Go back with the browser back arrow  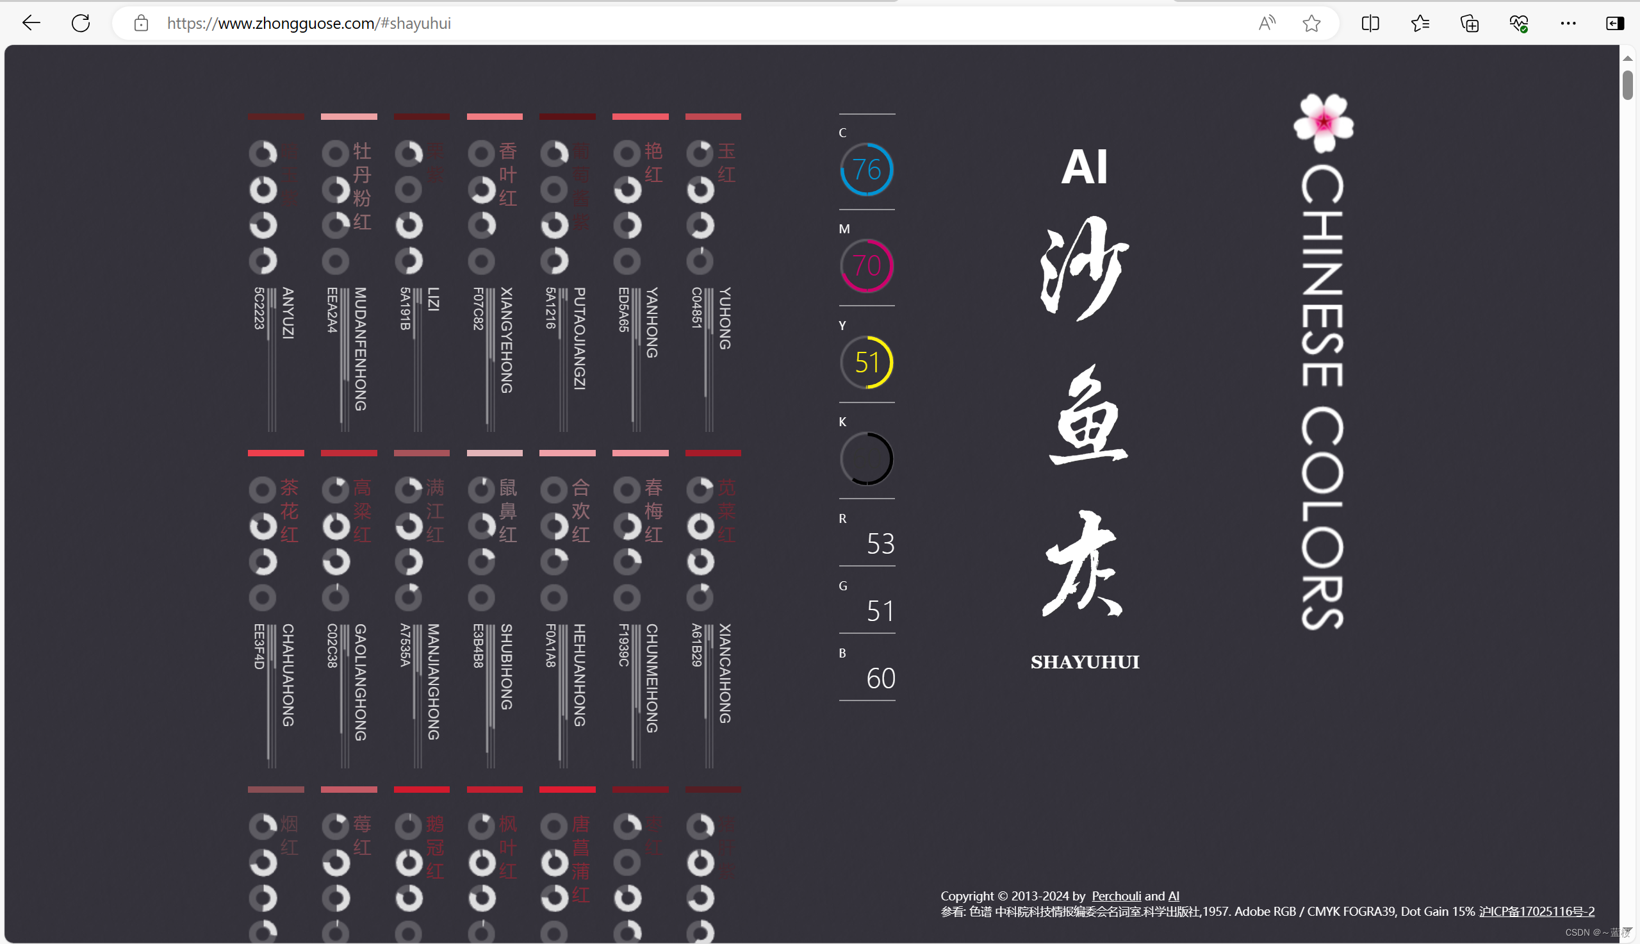[x=31, y=23]
